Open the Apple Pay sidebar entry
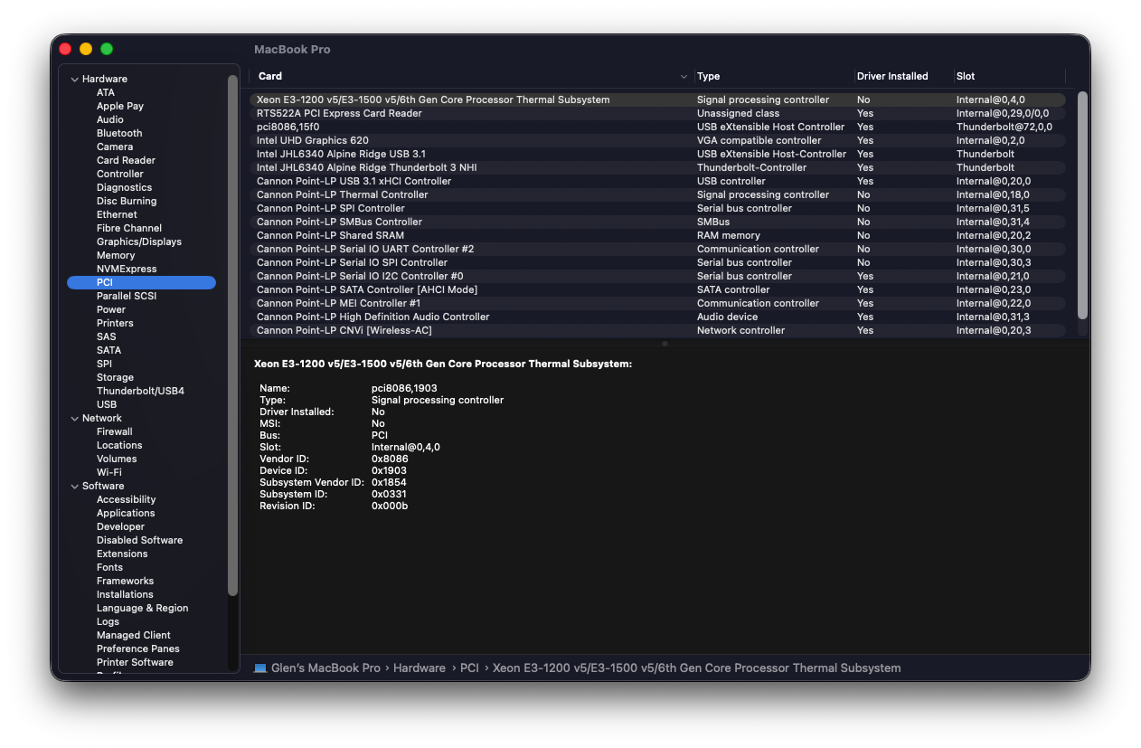1141x748 pixels. click(120, 106)
